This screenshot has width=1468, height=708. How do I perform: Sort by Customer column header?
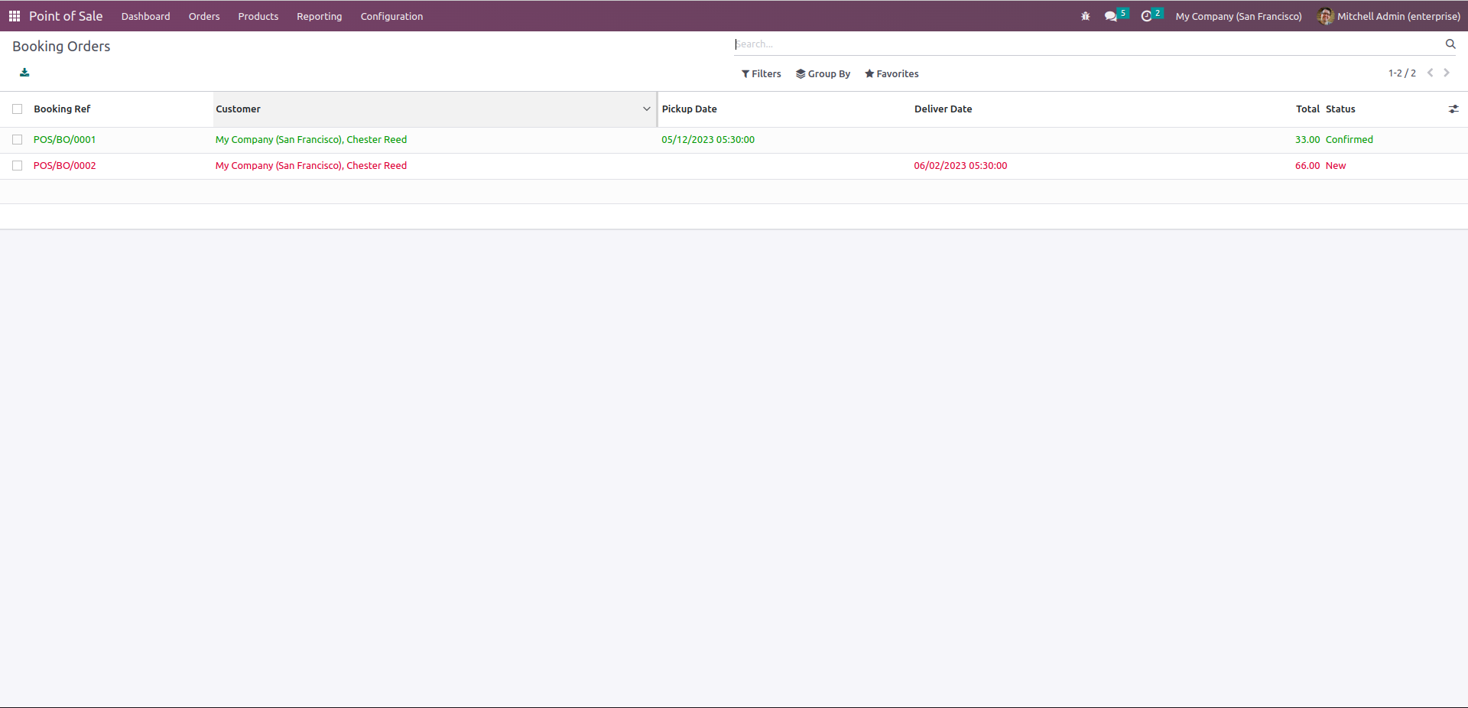pos(238,109)
